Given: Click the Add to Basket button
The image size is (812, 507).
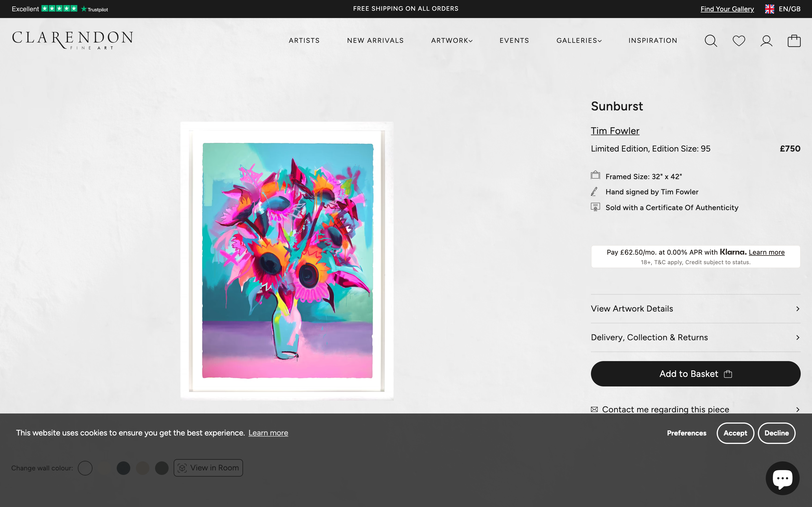Looking at the screenshot, I should point(695,373).
